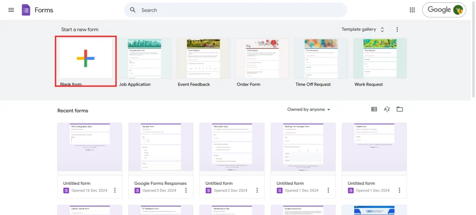Click the Opened 2 Dec 2024 text

[231, 190]
